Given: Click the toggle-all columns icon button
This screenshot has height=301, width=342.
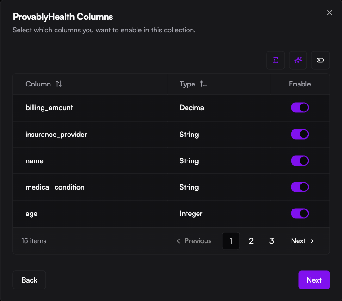Looking at the screenshot, I should click(x=320, y=61).
